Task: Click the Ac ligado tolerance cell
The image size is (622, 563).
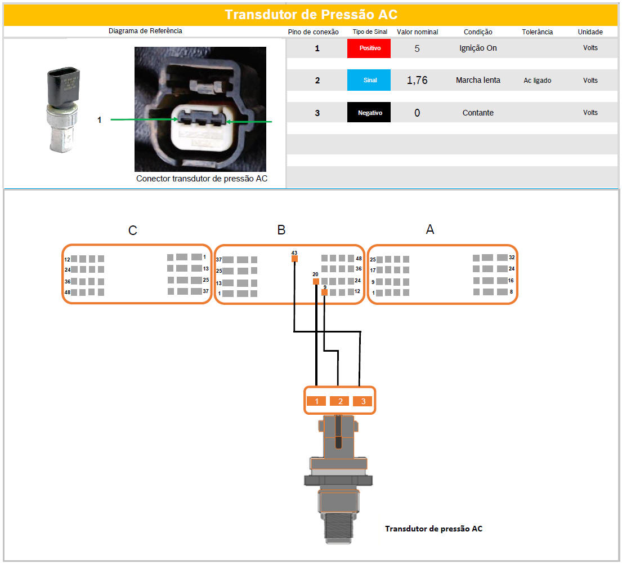Action: click(x=537, y=81)
